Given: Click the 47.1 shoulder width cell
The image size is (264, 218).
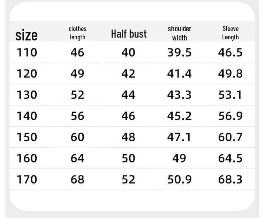Looking at the screenshot, I should click(179, 137).
